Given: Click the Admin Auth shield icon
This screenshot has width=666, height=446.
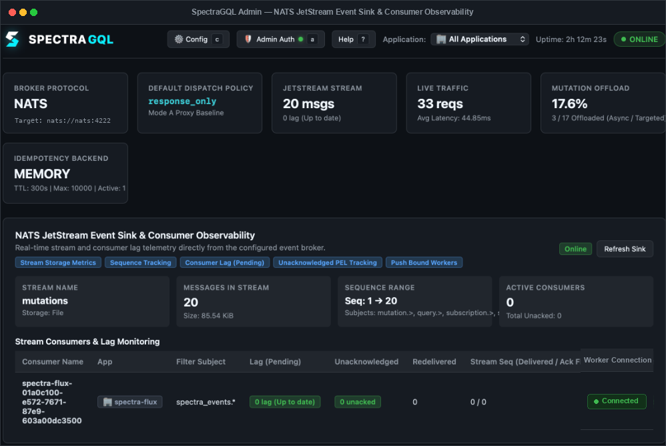Looking at the screenshot, I should click(x=248, y=39).
